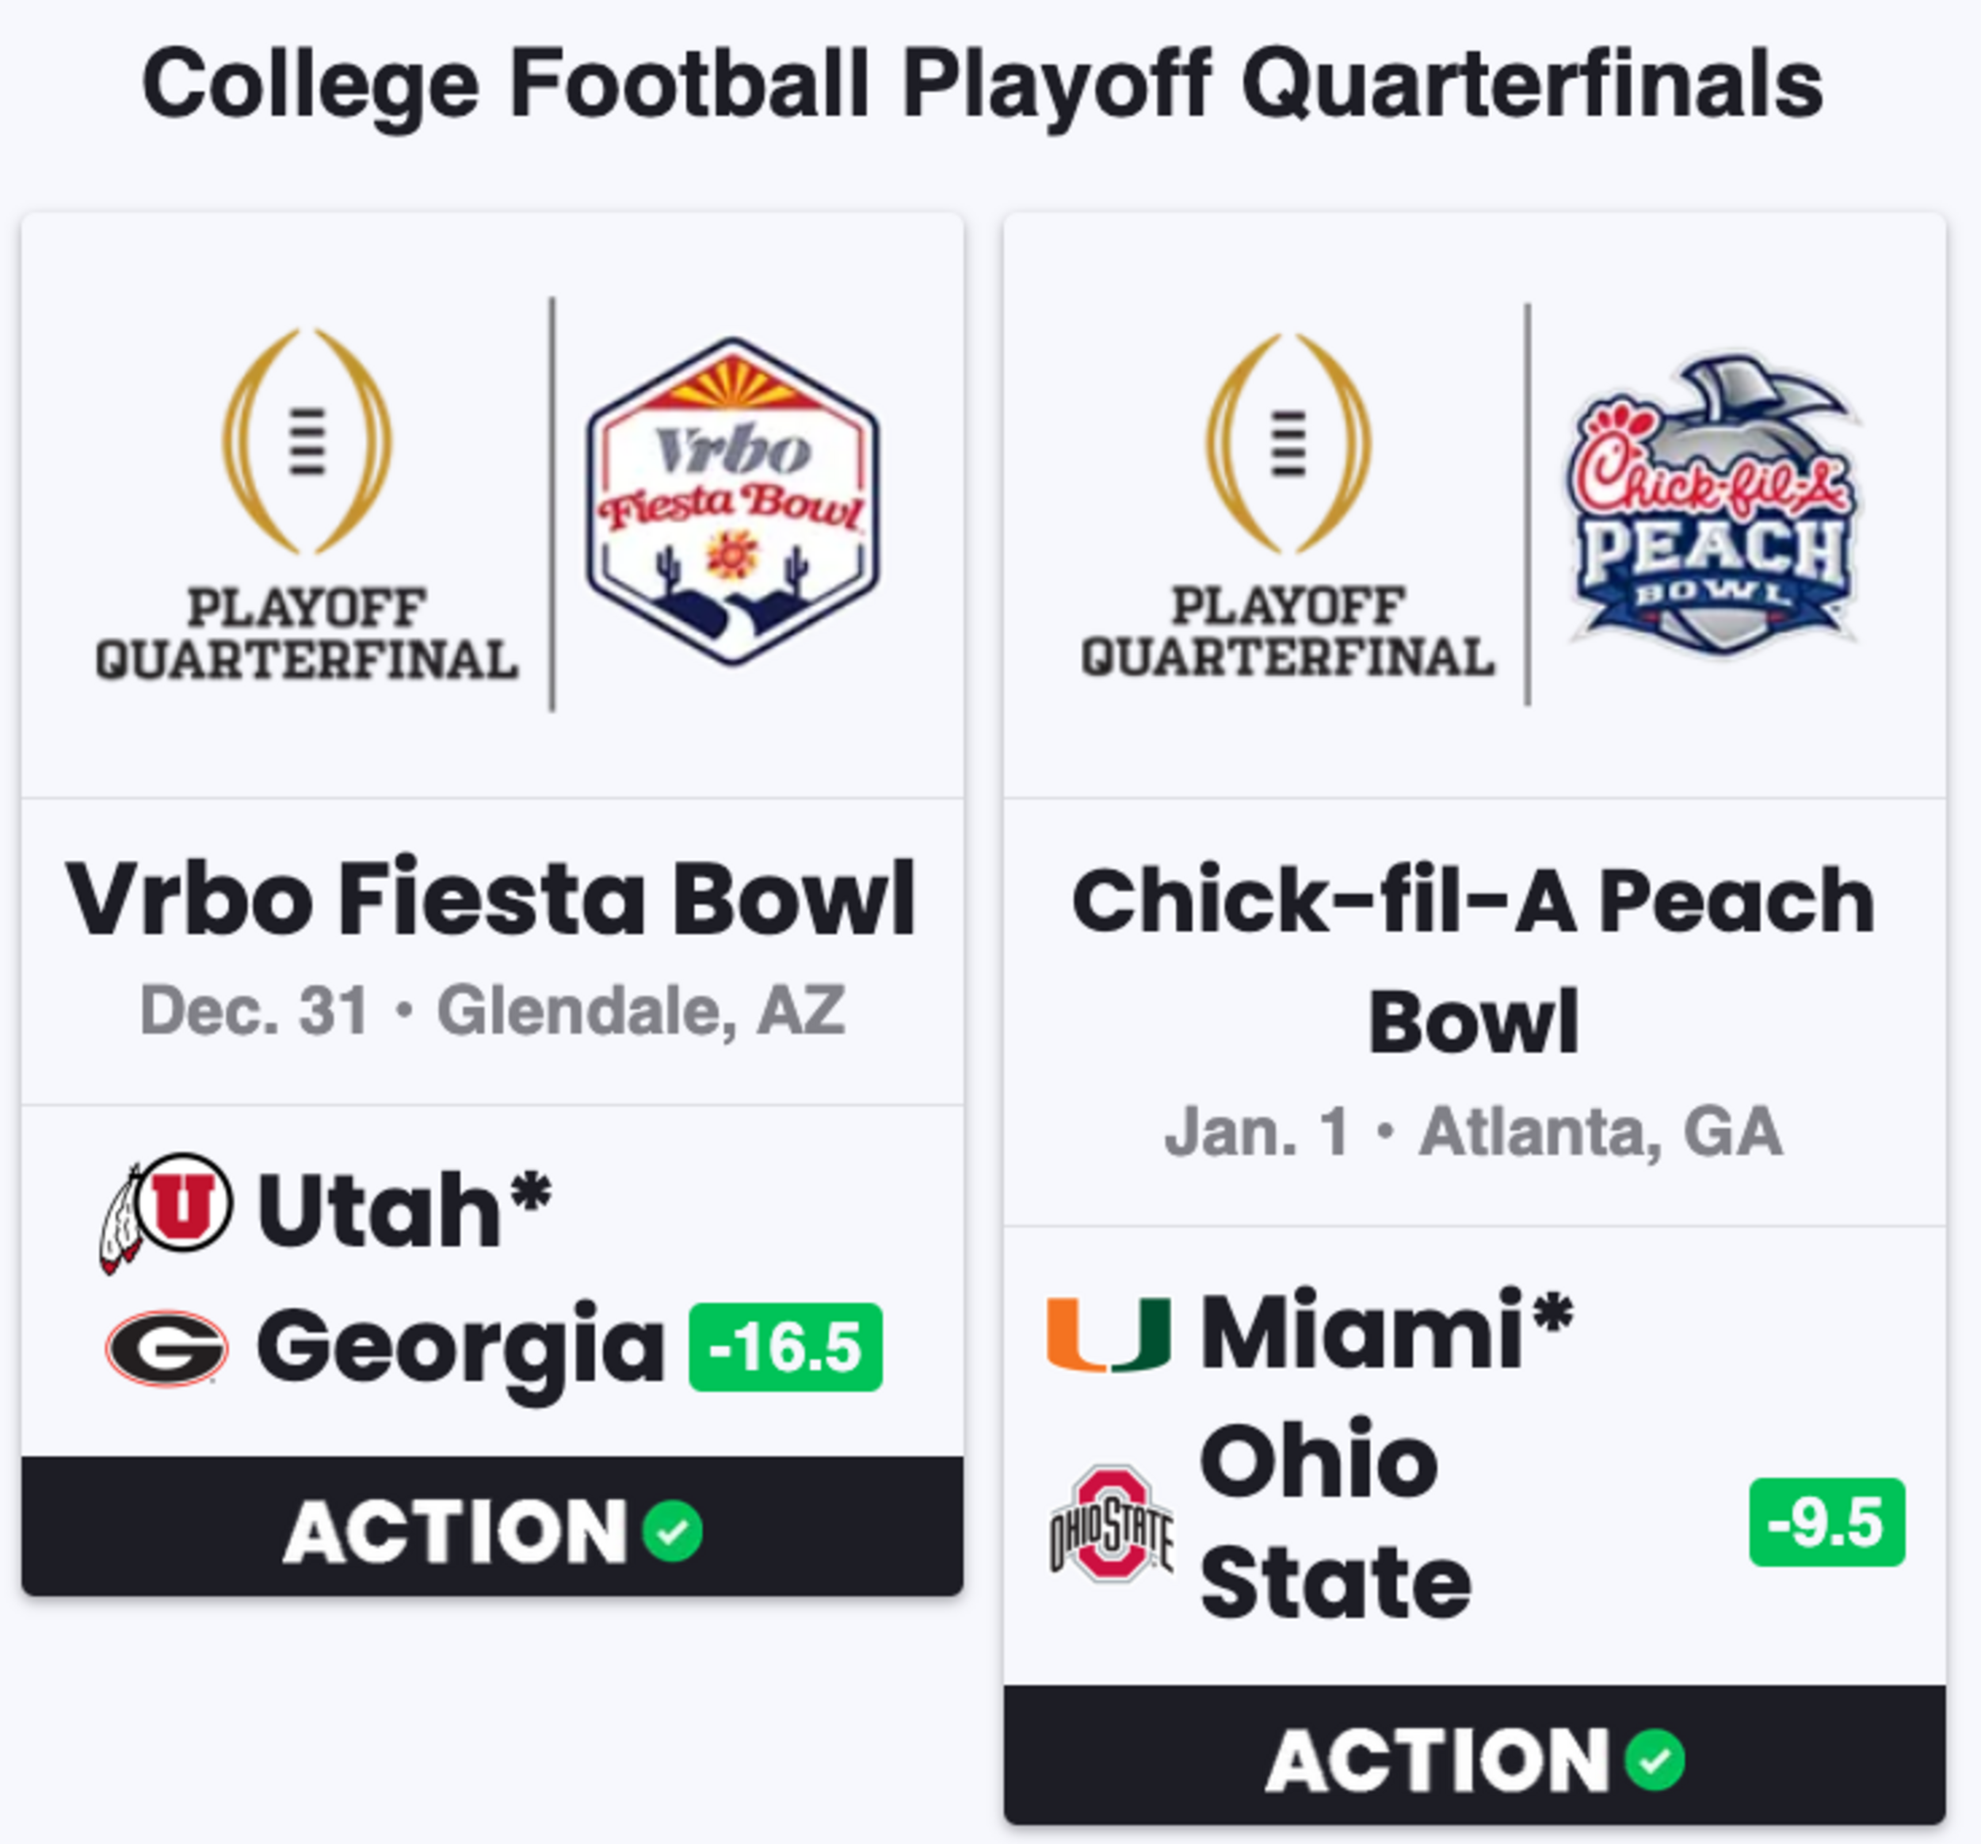Open the Action banner under Fiesta Bowl

pos(492,1526)
